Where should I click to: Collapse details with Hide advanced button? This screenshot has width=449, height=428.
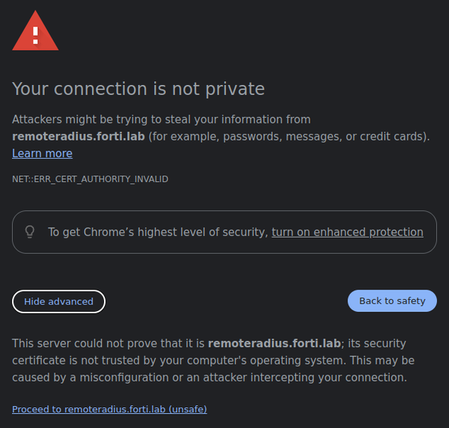pyautogui.click(x=58, y=301)
